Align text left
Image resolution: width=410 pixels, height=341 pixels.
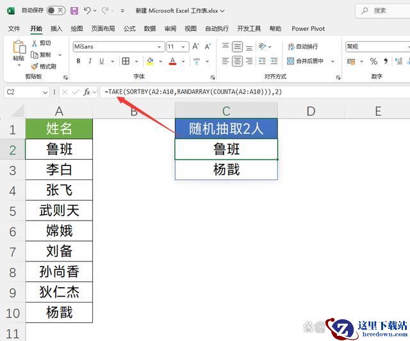(225, 62)
